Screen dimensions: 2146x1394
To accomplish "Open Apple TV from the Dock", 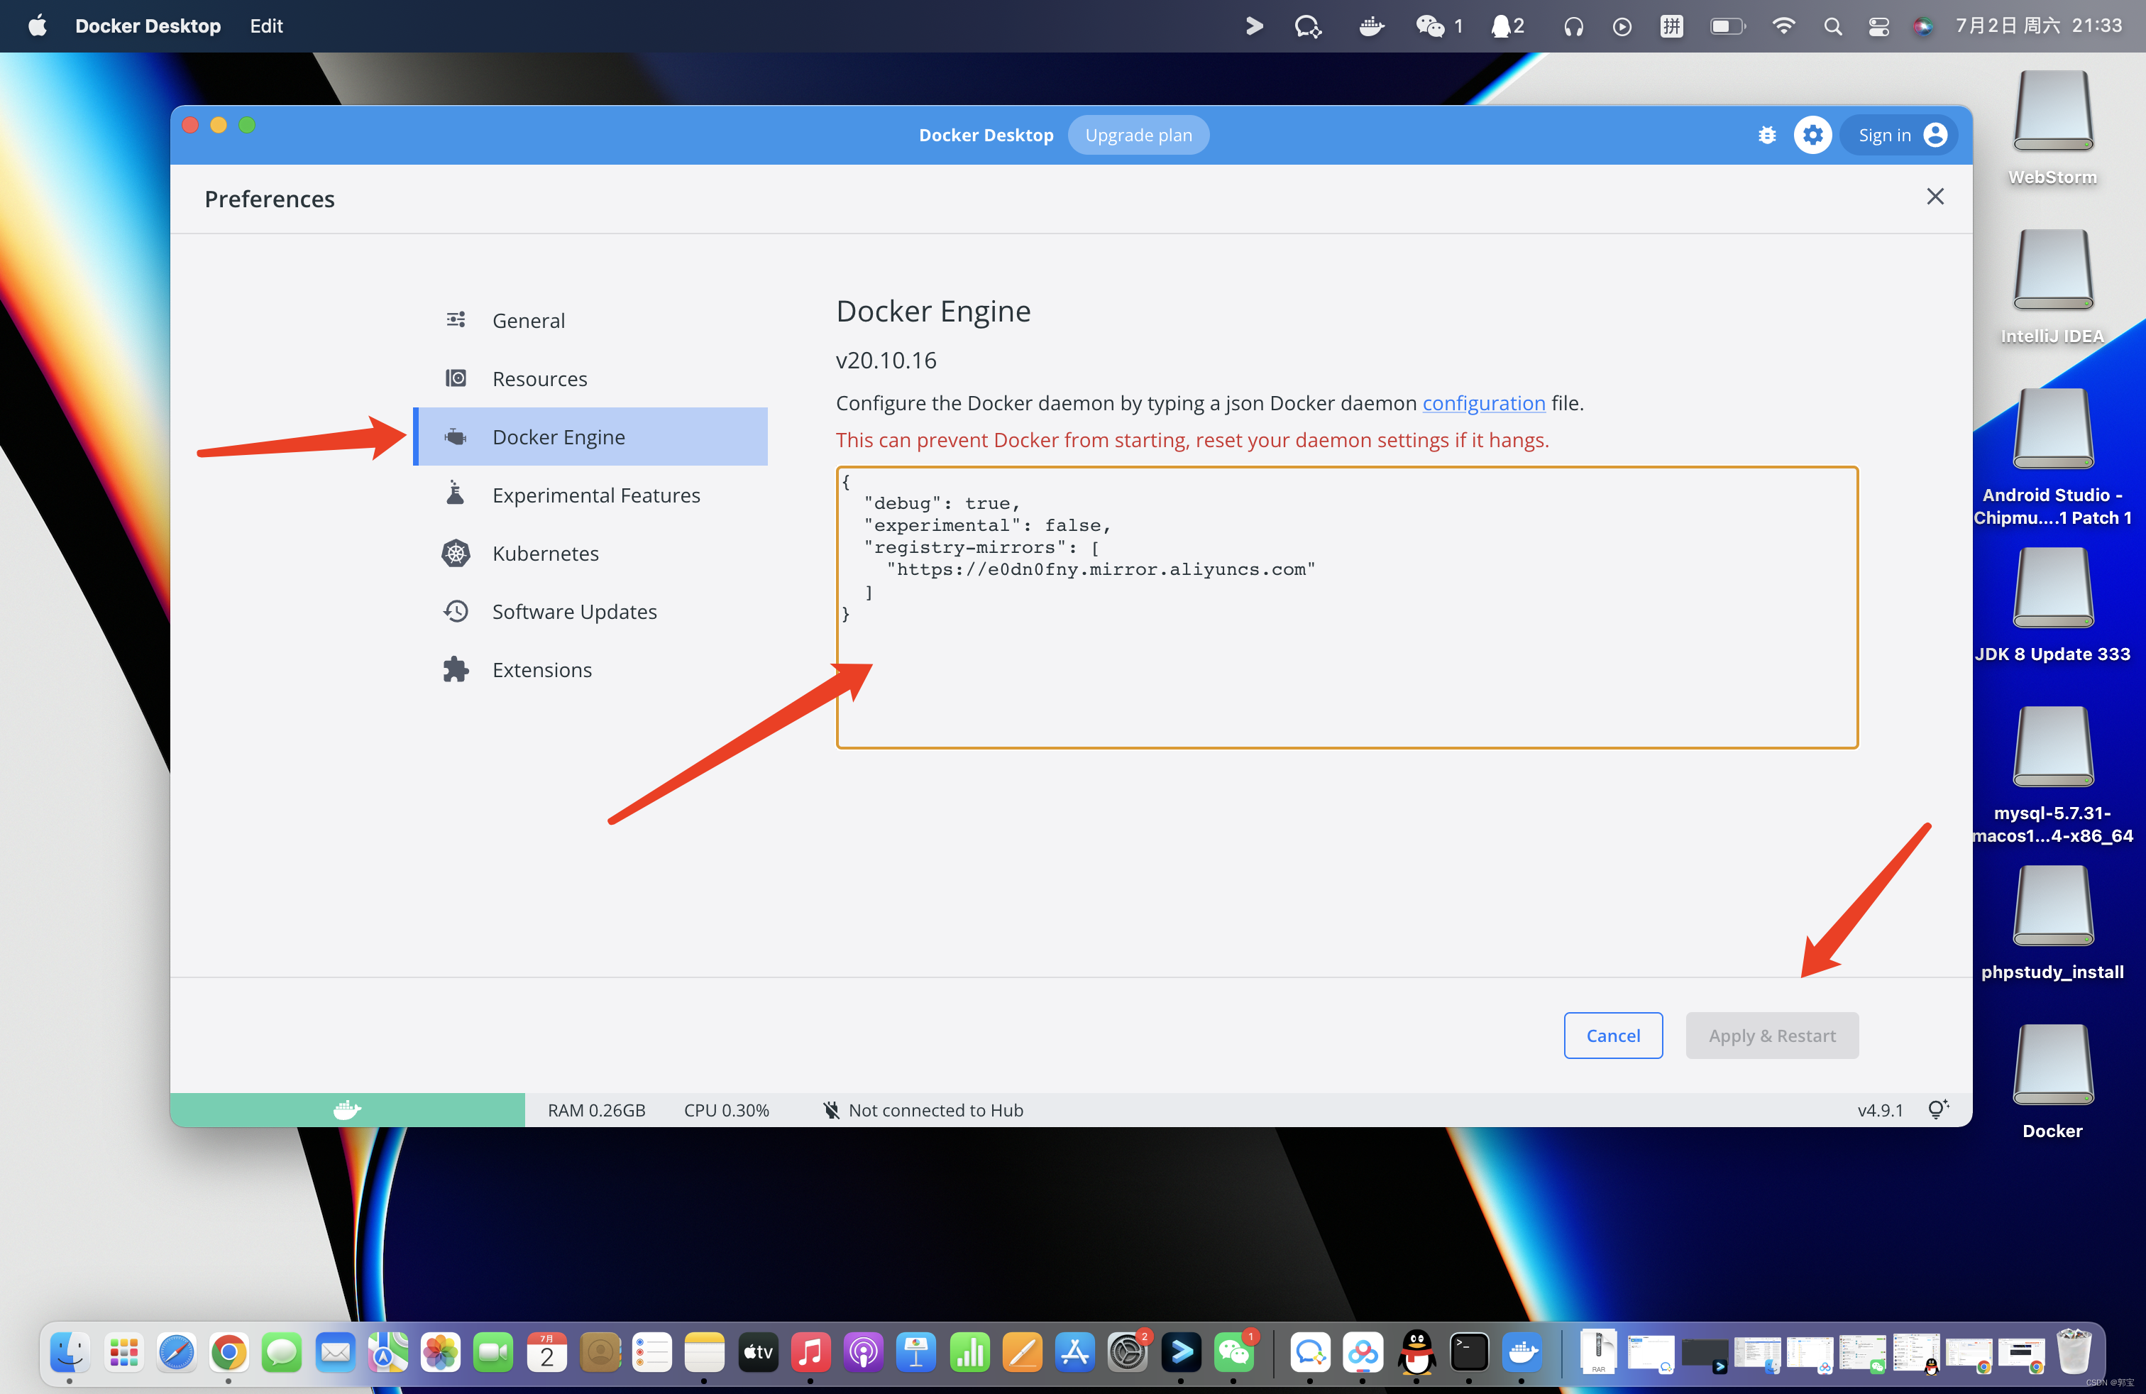I will 757,1353.
